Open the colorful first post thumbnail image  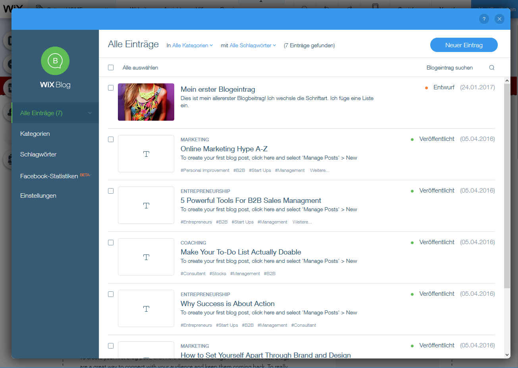coord(146,102)
